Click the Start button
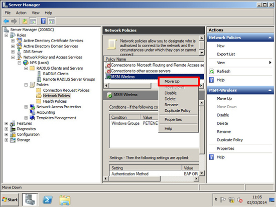Viewport: 276px width, 207px height. coord(10,200)
